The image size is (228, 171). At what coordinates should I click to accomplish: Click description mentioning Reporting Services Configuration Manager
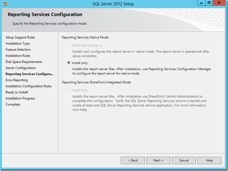click(142, 71)
